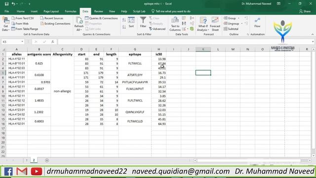Switch to the Formulas tab
This screenshot has height=178, width=316.
pyautogui.click(x=71, y=11)
